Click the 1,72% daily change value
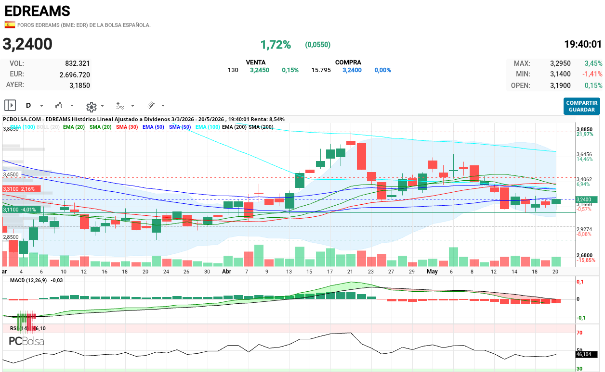605x372 pixels. [x=276, y=45]
